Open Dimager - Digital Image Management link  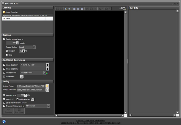(x=90, y=120)
